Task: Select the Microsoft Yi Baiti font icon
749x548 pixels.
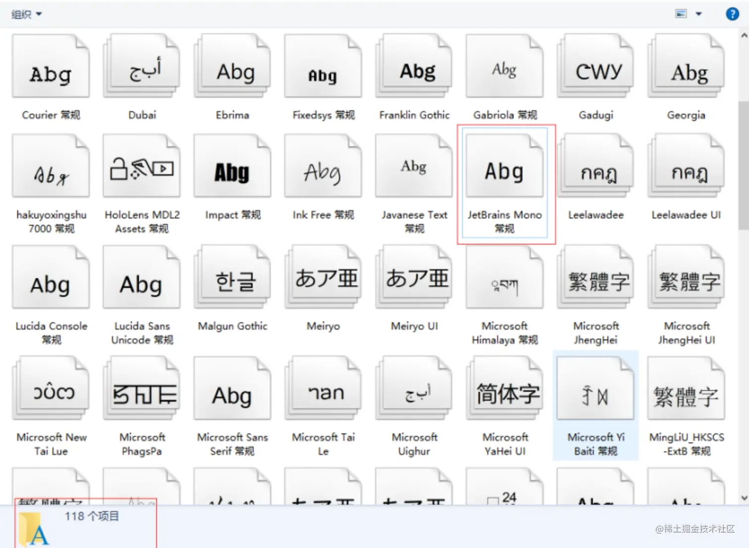Action: click(x=595, y=388)
